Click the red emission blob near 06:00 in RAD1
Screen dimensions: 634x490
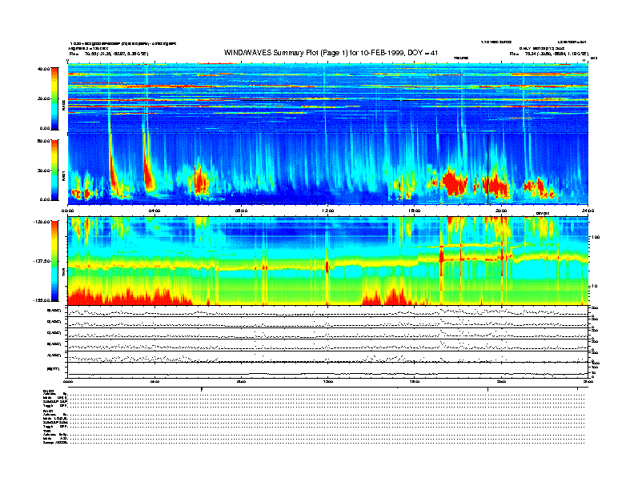[201, 181]
